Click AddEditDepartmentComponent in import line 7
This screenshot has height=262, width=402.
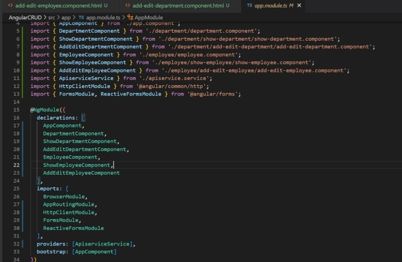[x=101, y=47]
